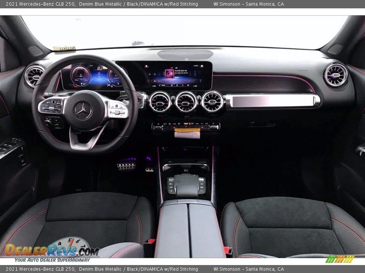
Task: Click bottom caption 'WI Simonson - Santa Monica, CA'
Action: (249, 269)
